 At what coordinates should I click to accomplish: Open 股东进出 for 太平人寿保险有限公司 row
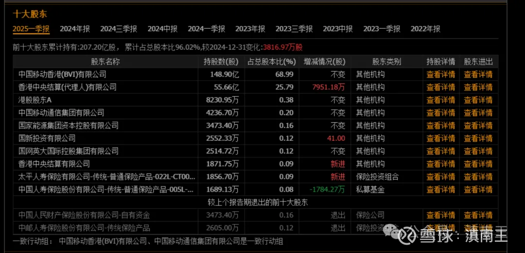click(x=478, y=177)
